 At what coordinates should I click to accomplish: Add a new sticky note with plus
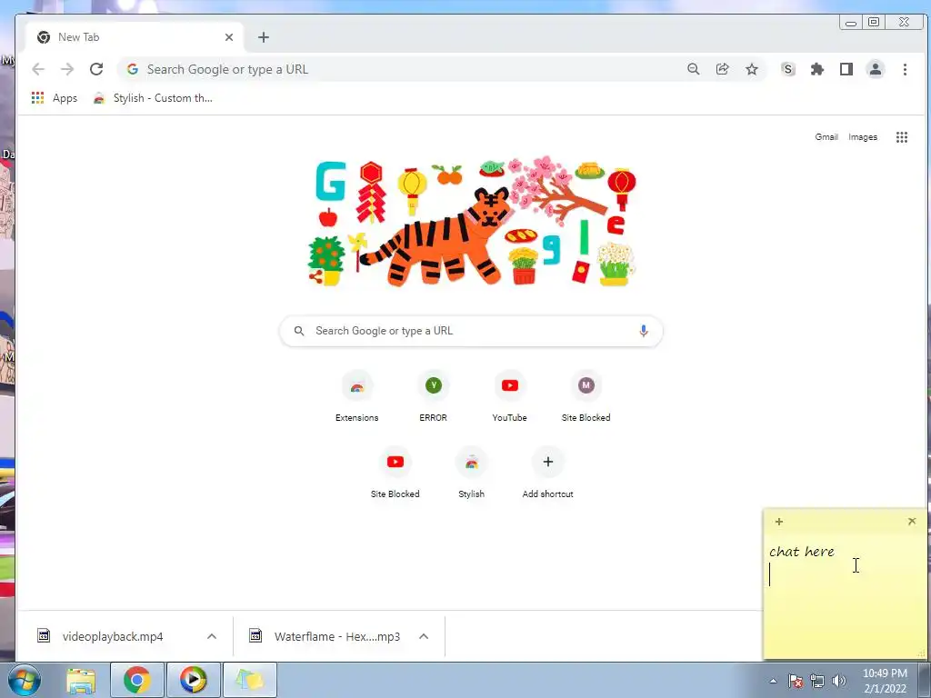[779, 522]
